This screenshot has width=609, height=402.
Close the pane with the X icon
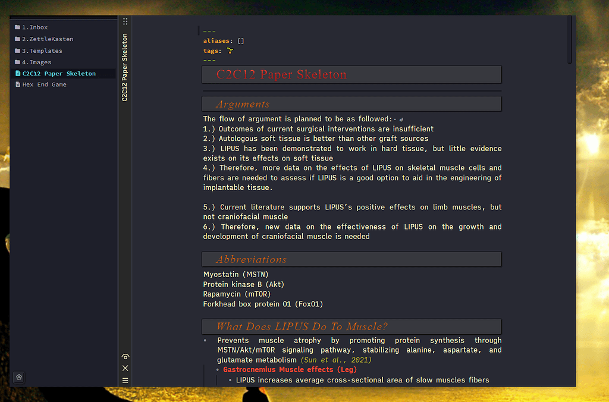pos(125,368)
